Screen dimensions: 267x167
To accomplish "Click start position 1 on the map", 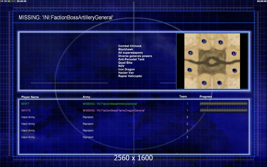I will pyautogui.click(x=189, y=70).
